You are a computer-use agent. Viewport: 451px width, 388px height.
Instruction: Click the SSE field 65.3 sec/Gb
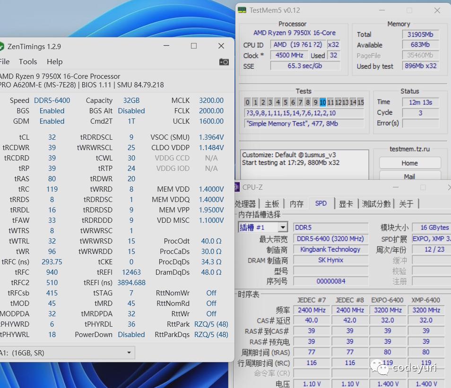pos(305,66)
